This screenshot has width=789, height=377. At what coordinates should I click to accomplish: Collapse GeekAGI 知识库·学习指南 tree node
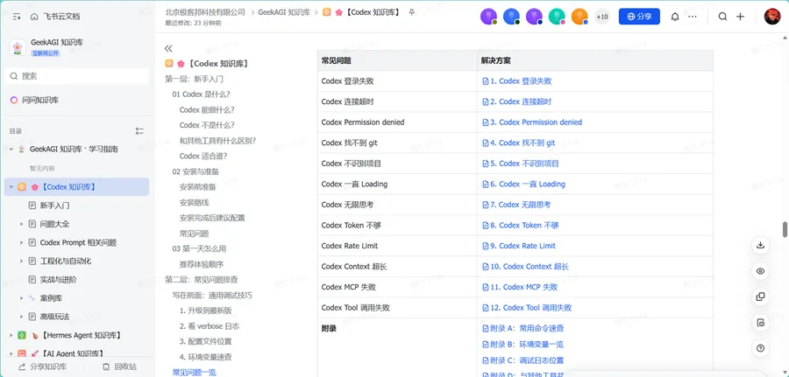click(11, 149)
